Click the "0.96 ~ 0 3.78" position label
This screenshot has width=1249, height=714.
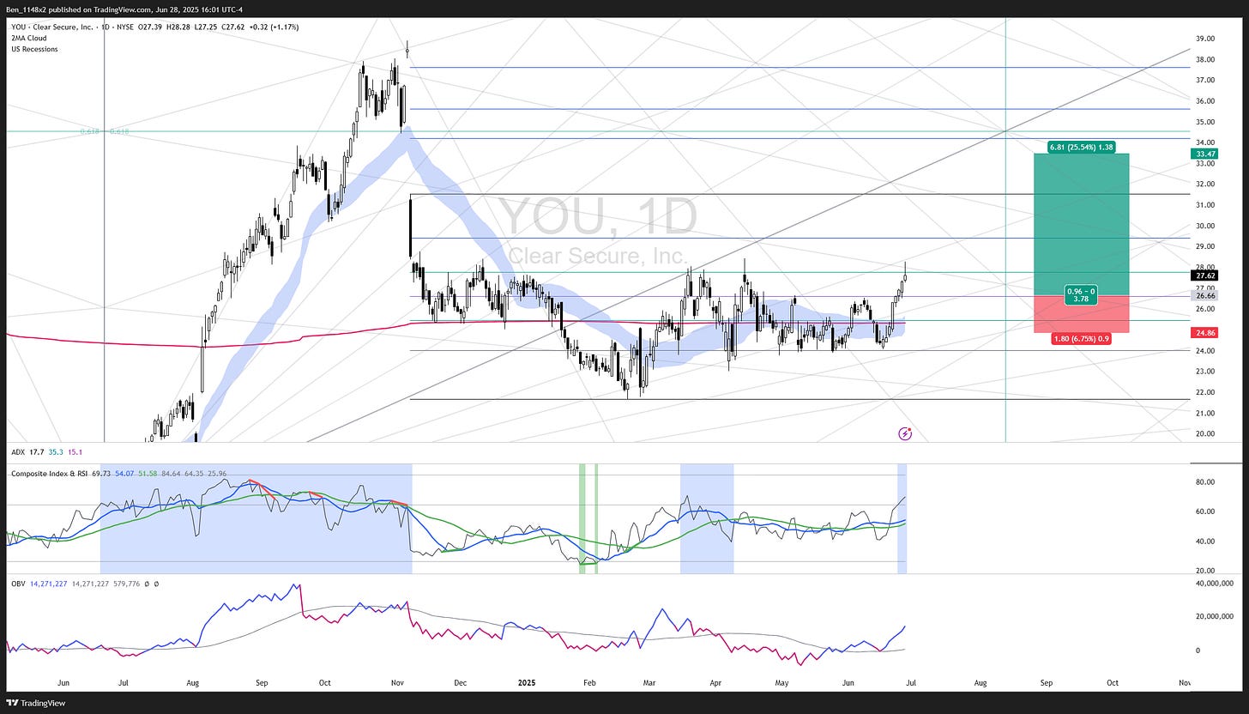(x=1081, y=294)
